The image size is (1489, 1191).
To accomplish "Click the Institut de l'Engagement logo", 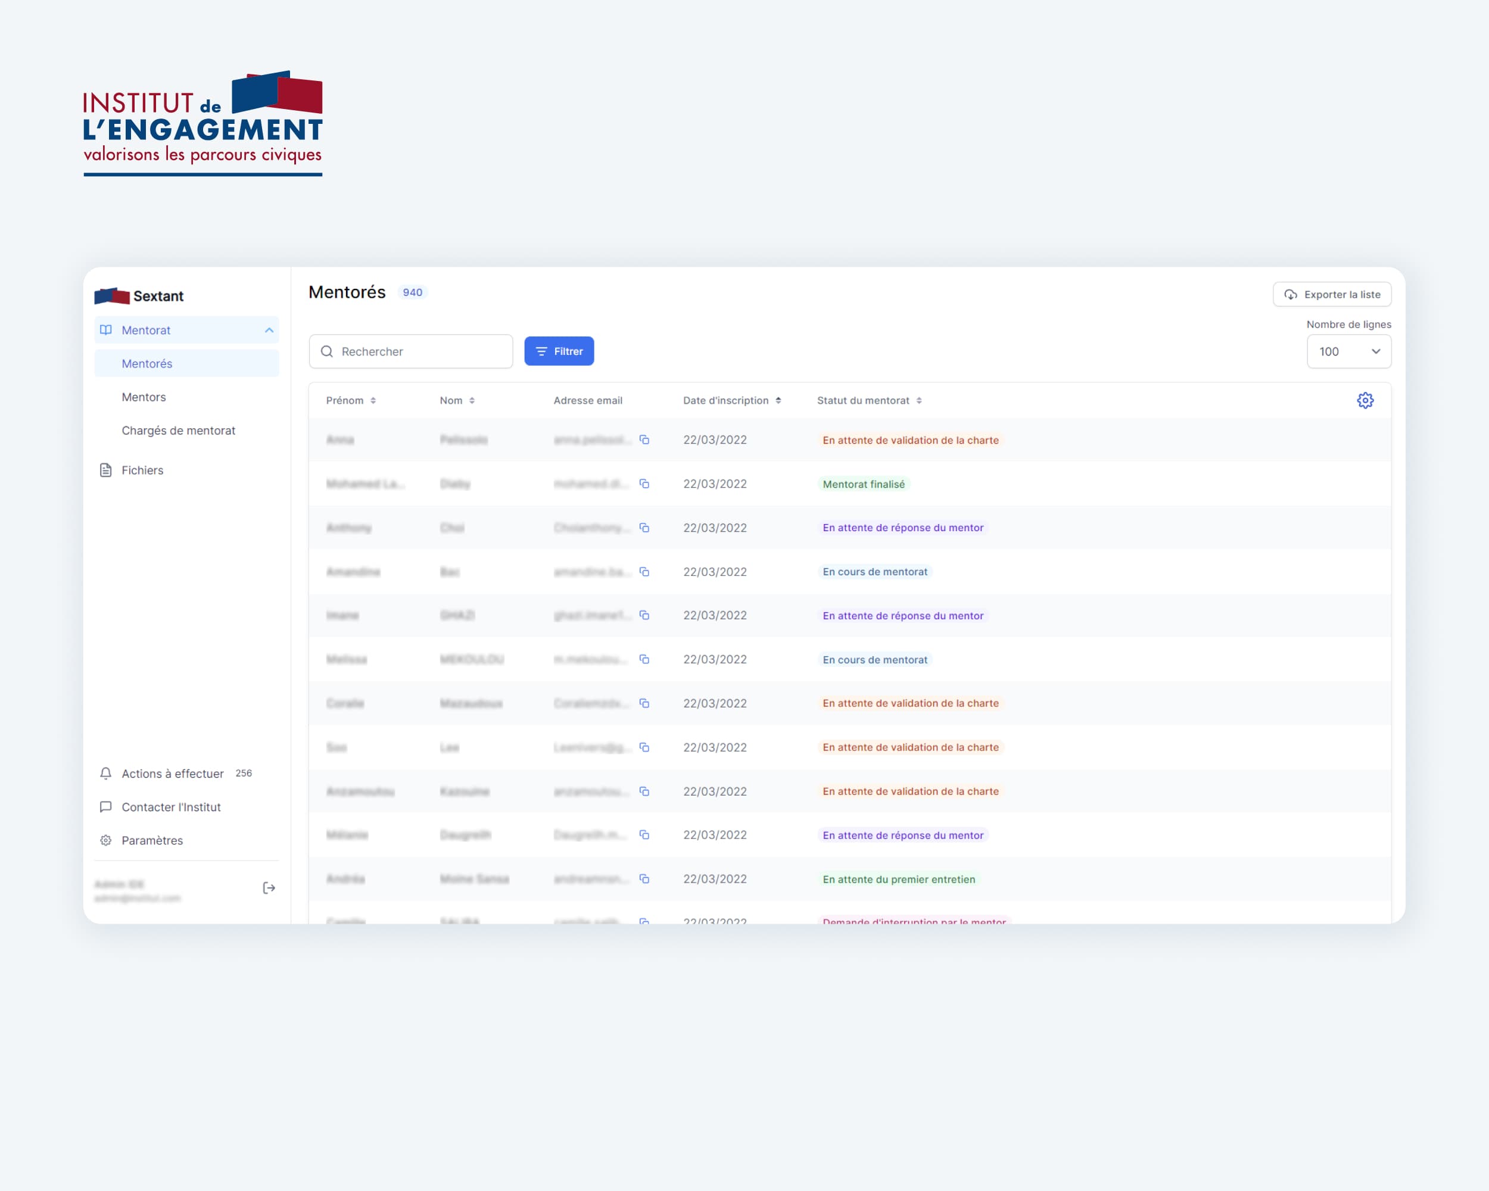I will pos(203,123).
